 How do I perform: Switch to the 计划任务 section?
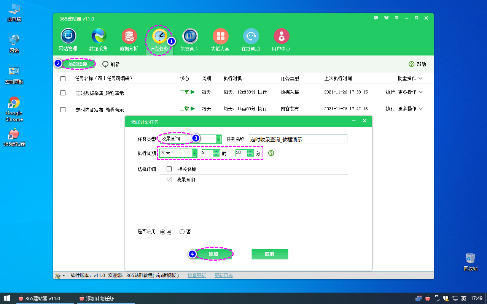point(159,40)
